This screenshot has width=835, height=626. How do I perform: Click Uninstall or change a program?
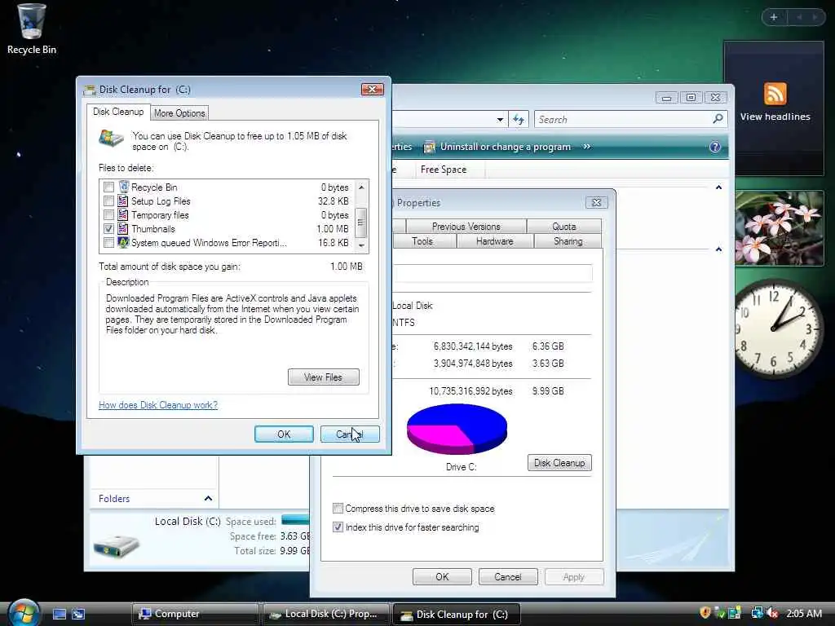pyautogui.click(x=505, y=147)
